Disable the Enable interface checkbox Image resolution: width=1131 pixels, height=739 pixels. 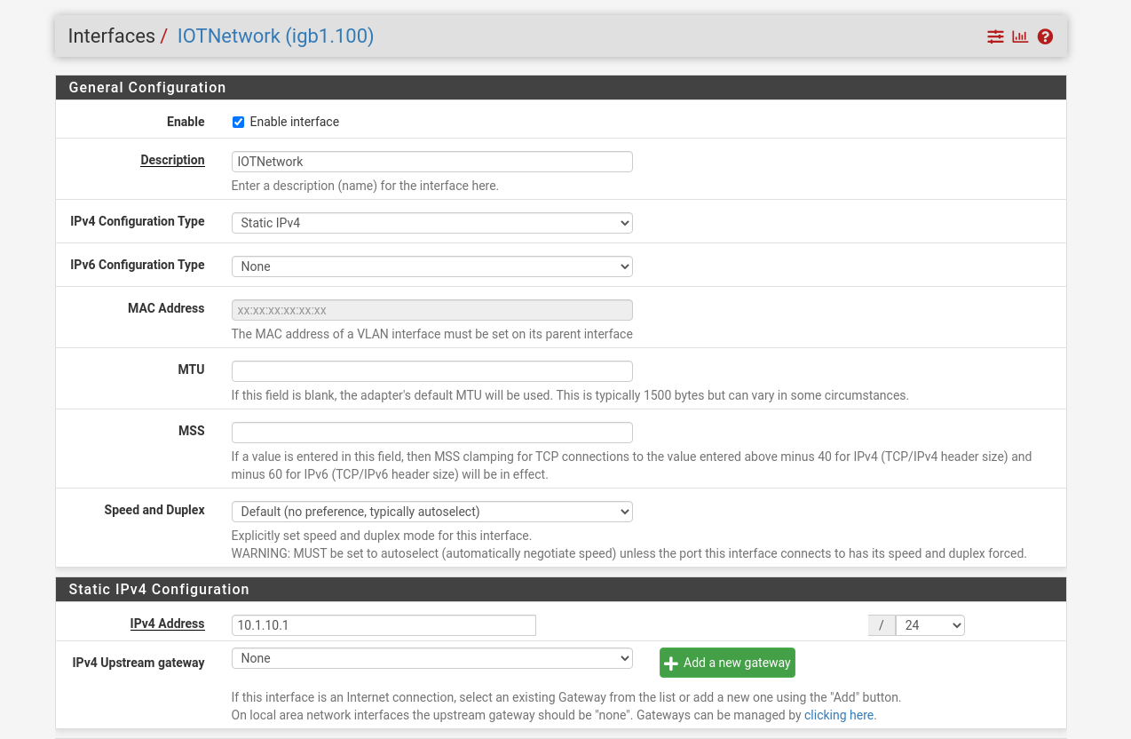238,122
